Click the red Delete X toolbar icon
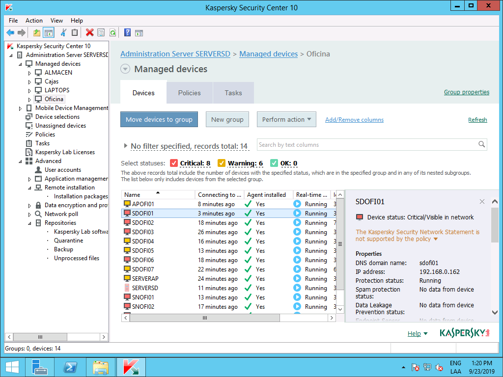 click(89, 33)
